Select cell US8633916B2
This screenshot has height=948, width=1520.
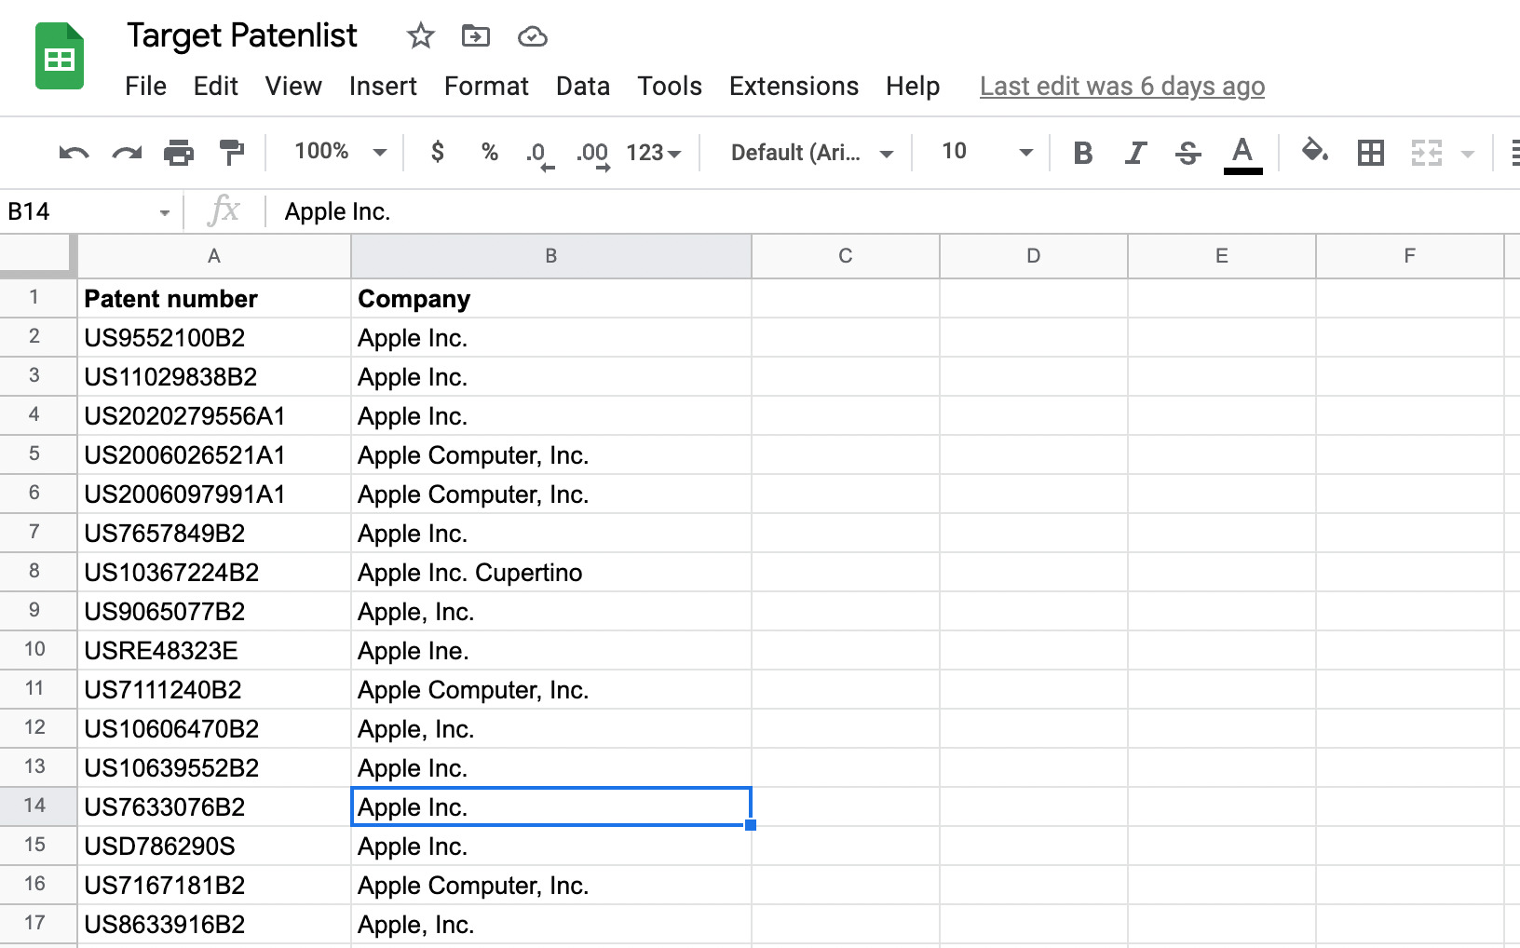[214, 925]
